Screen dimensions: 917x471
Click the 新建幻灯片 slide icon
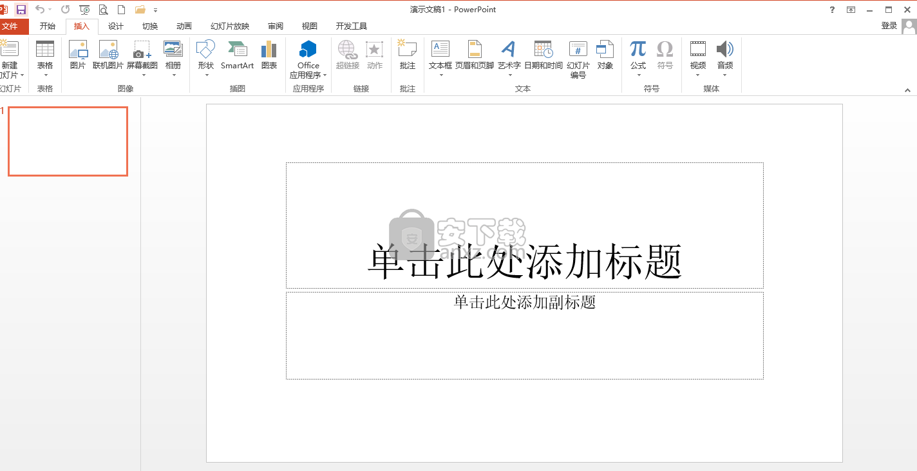click(x=10, y=49)
